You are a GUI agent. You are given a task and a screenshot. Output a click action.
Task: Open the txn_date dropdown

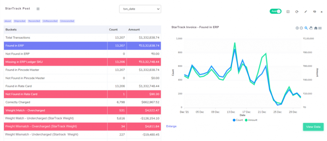click(140, 9)
